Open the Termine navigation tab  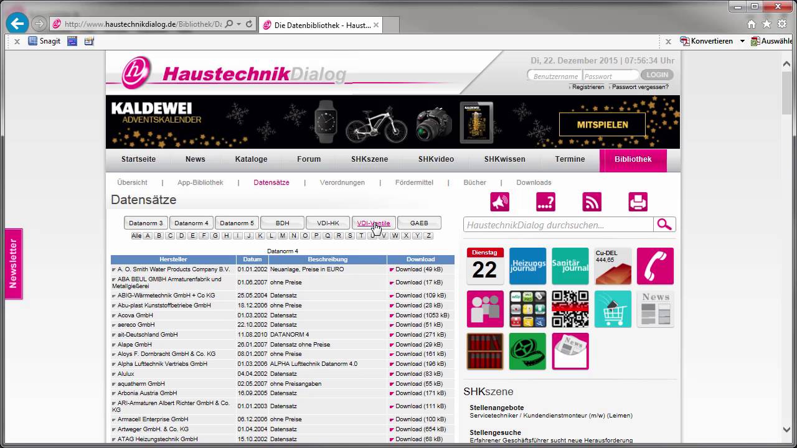570,159
